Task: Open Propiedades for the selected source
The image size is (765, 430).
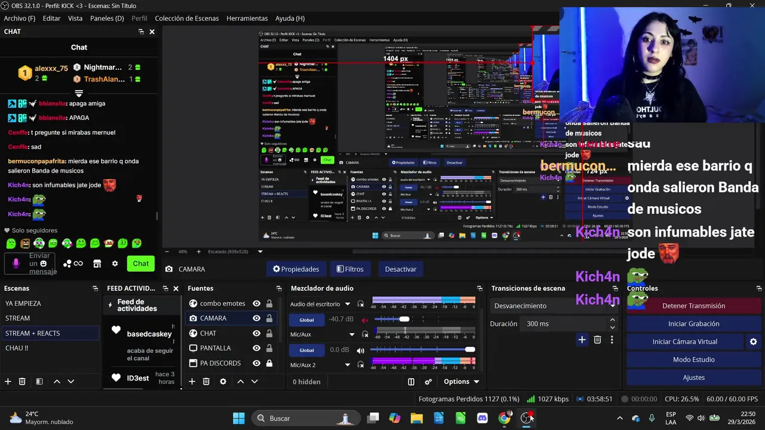Action: coord(296,269)
